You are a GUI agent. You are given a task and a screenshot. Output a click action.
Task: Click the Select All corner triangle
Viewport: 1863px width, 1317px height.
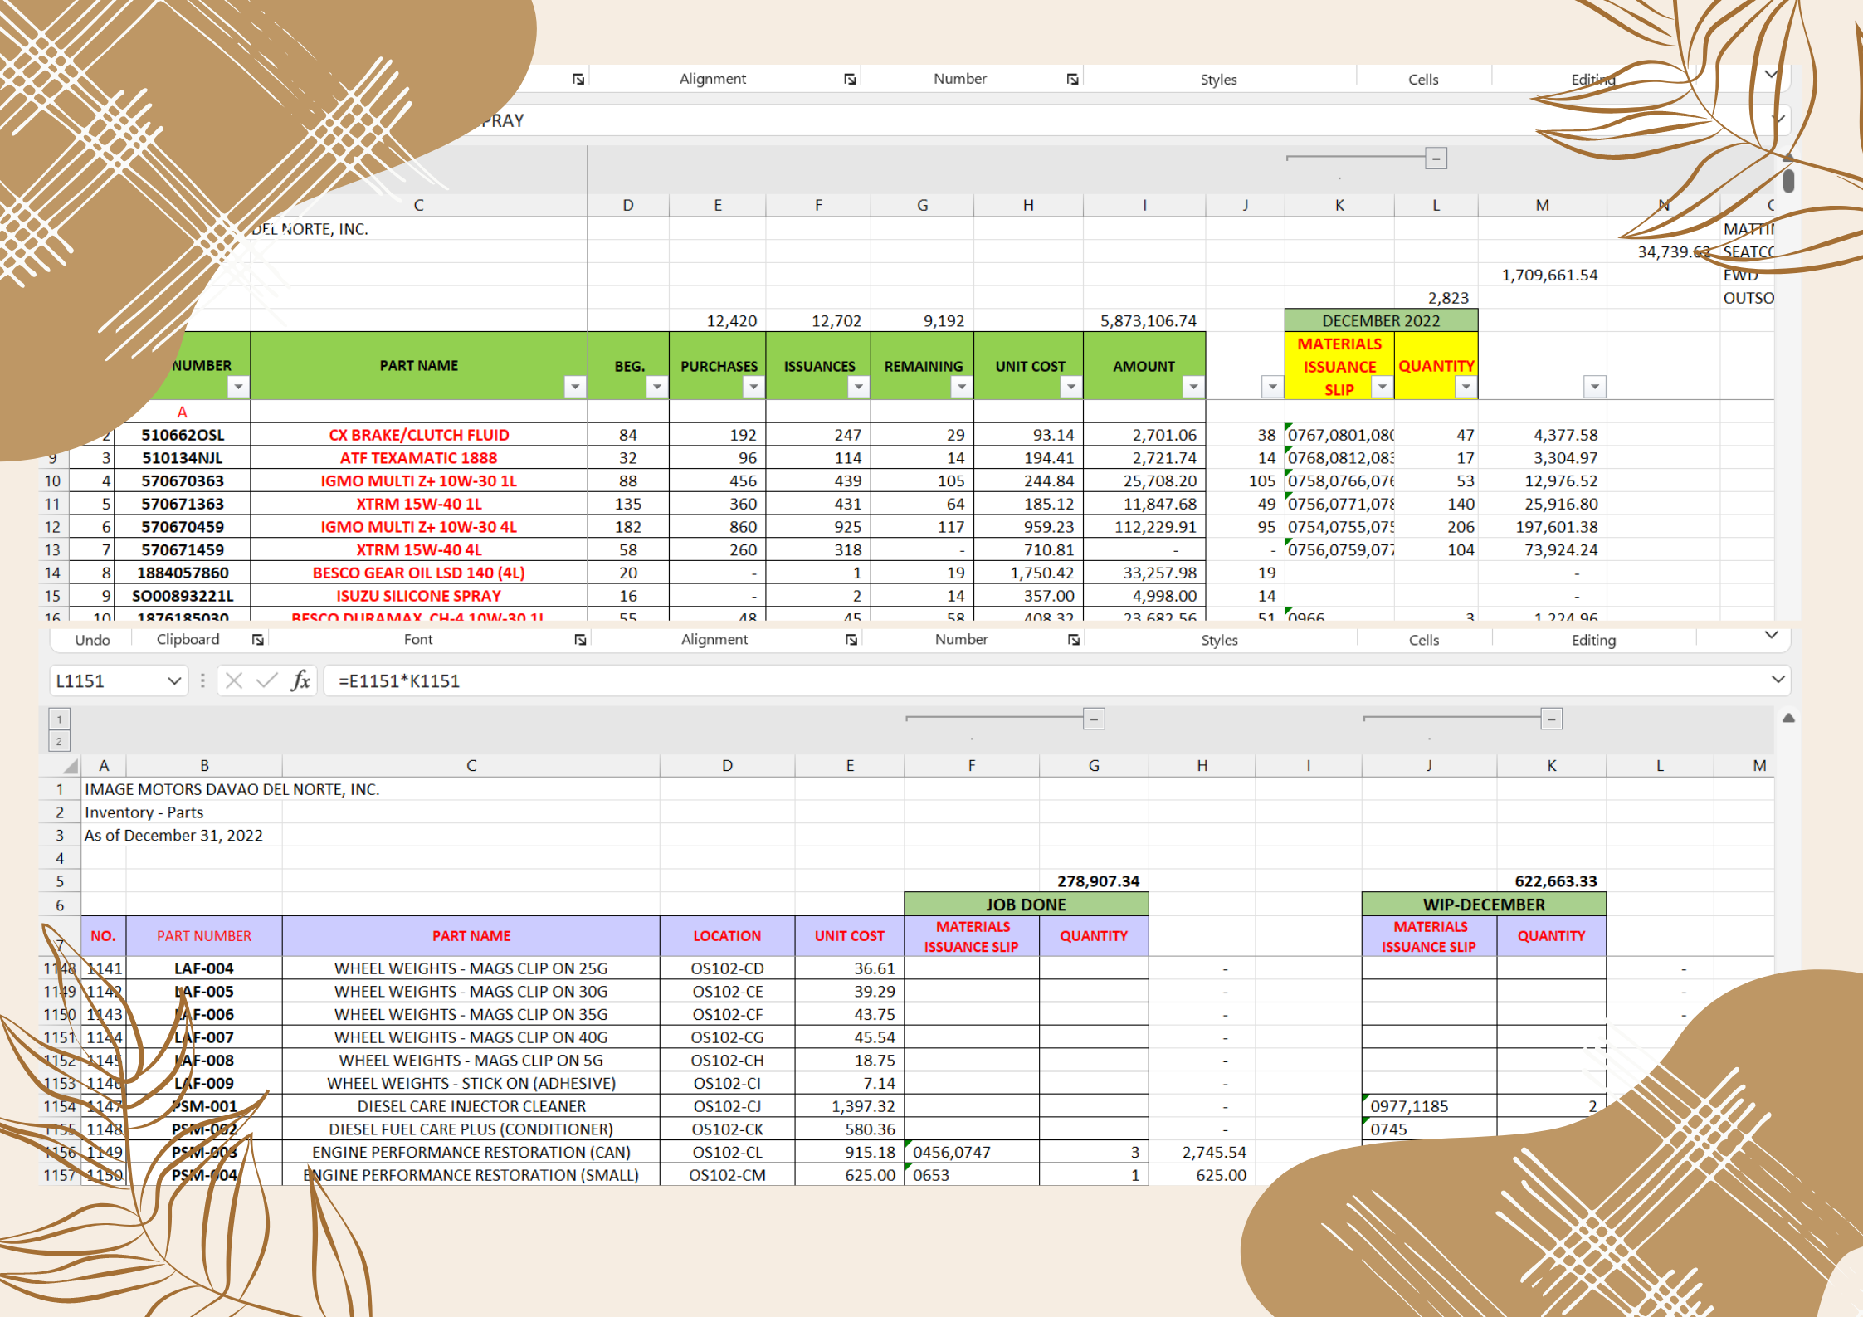coord(71,766)
